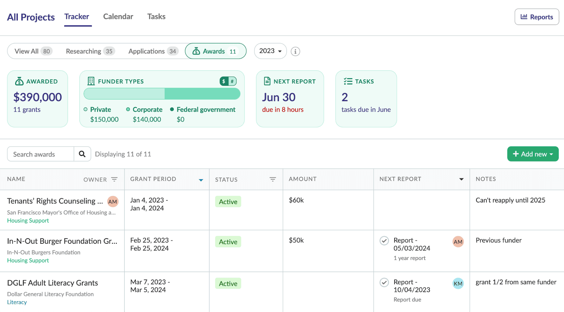Click the Awards tab money bag icon
The width and height of the screenshot is (564, 312).
coord(196,51)
